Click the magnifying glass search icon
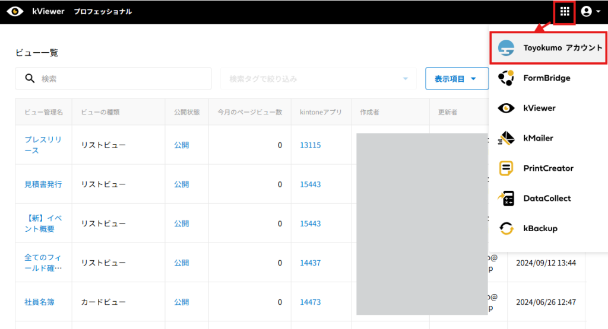This screenshot has width=608, height=329. tap(29, 78)
